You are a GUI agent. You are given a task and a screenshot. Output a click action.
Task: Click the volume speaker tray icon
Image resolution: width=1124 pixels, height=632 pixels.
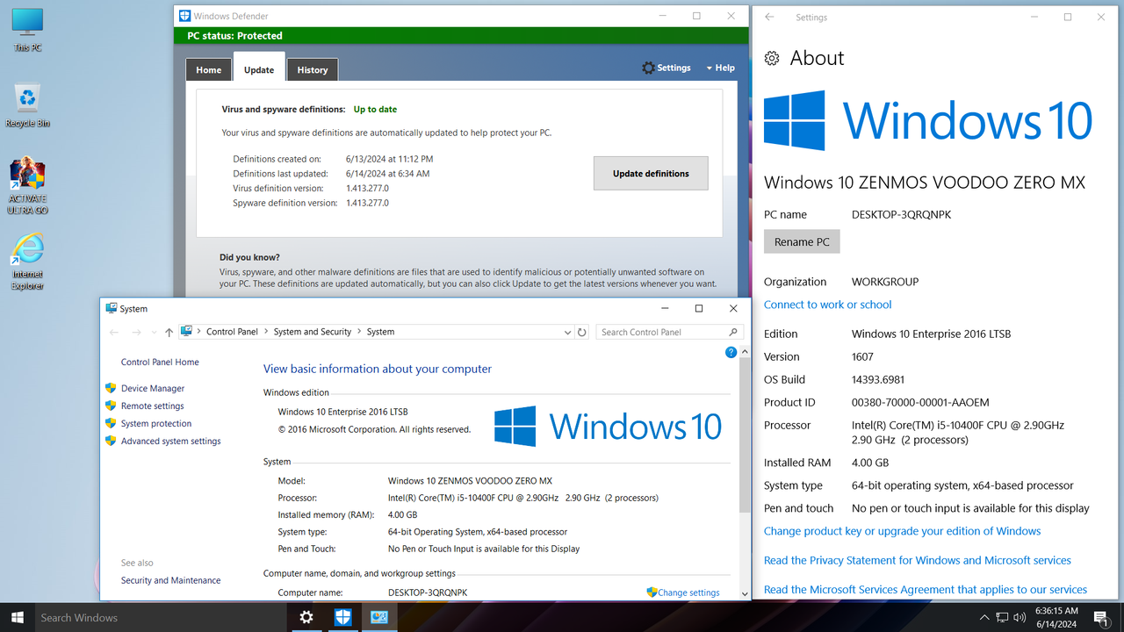pyautogui.click(x=1020, y=618)
